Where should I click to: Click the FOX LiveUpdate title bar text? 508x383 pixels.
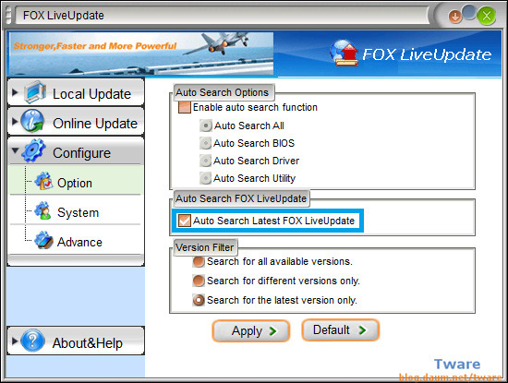click(64, 16)
